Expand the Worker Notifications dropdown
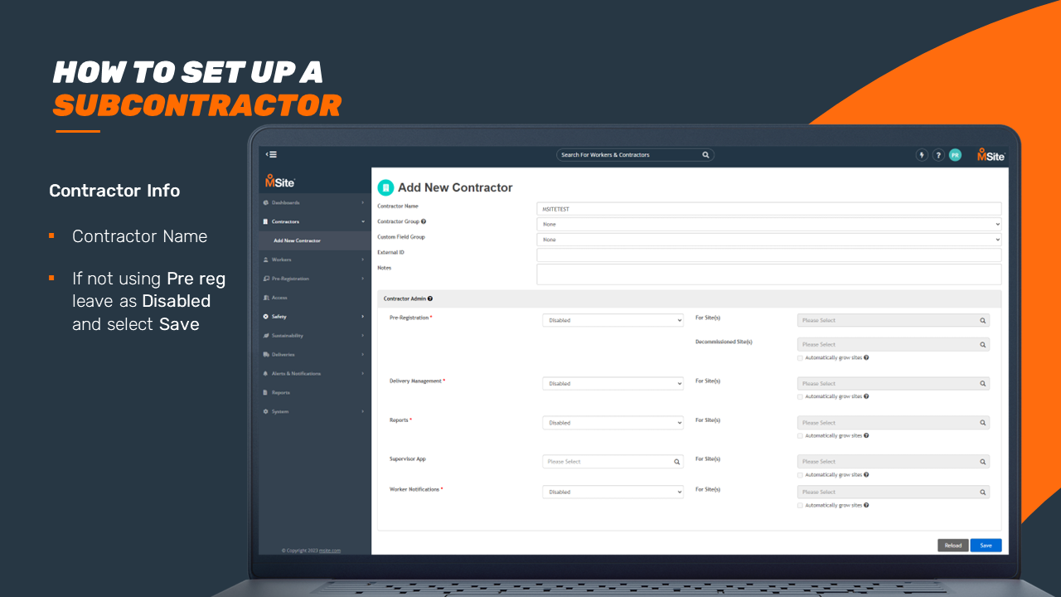This screenshot has width=1061, height=597. pyautogui.click(x=613, y=493)
